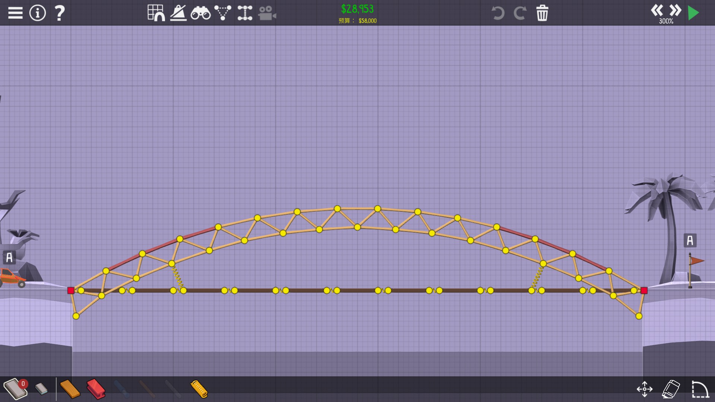This screenshot has height=402, width=715.
Task: Open the level info panel
Action: point(37,13)
